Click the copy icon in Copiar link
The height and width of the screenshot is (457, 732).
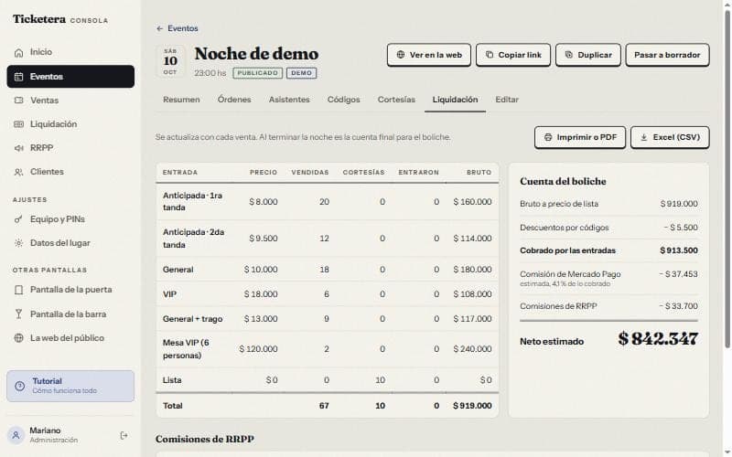tap(490, 55)
